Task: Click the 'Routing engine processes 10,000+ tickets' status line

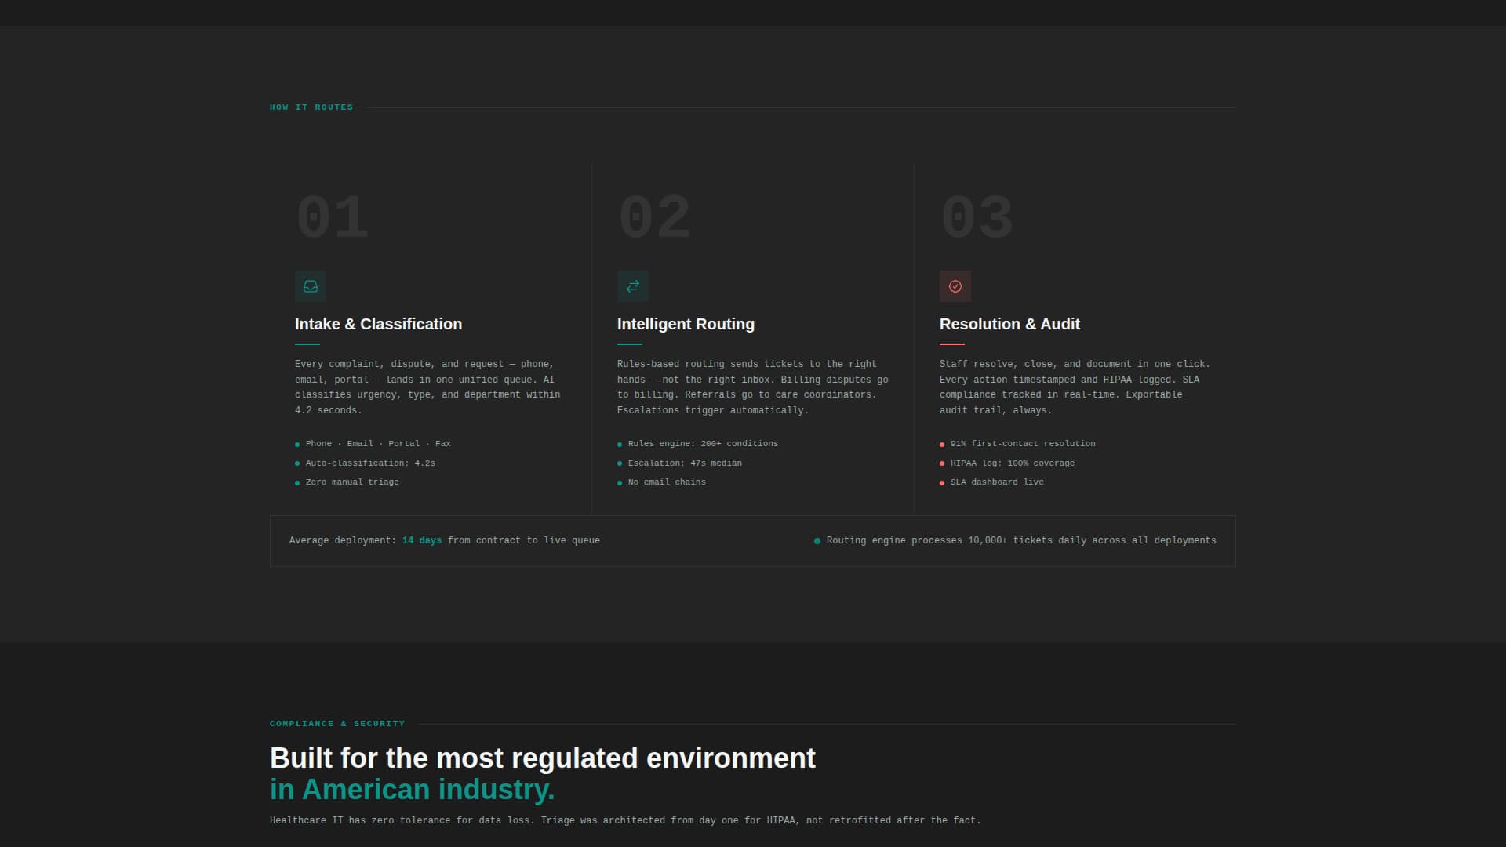Action: point(1015,540)
